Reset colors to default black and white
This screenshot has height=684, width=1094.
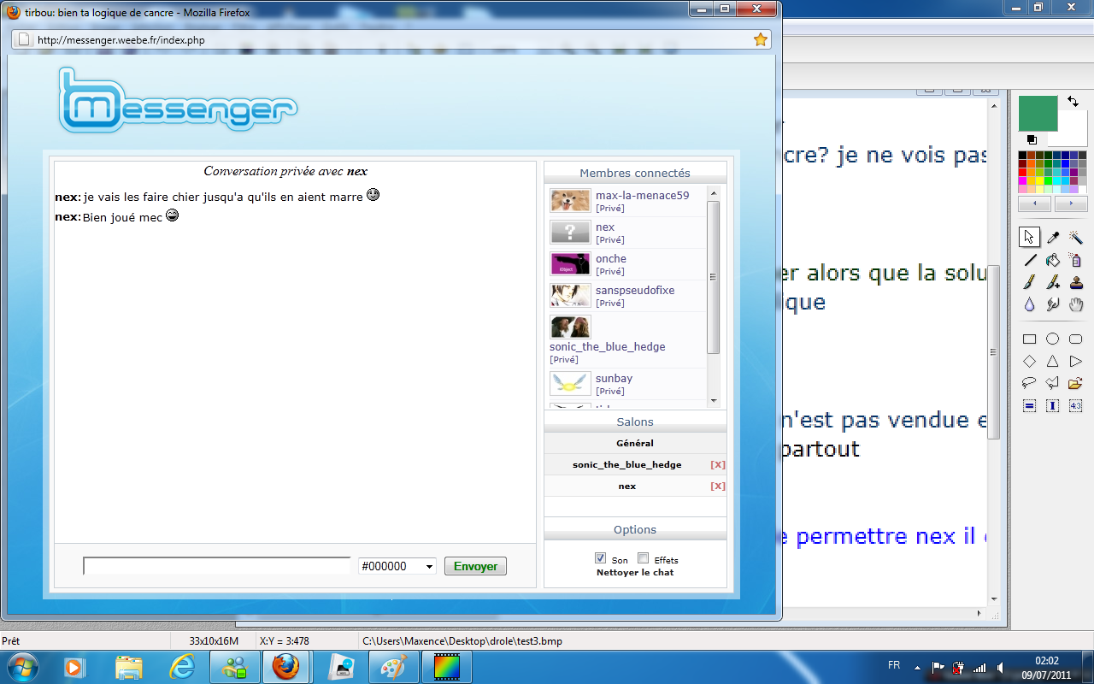tap(1032, 139)
